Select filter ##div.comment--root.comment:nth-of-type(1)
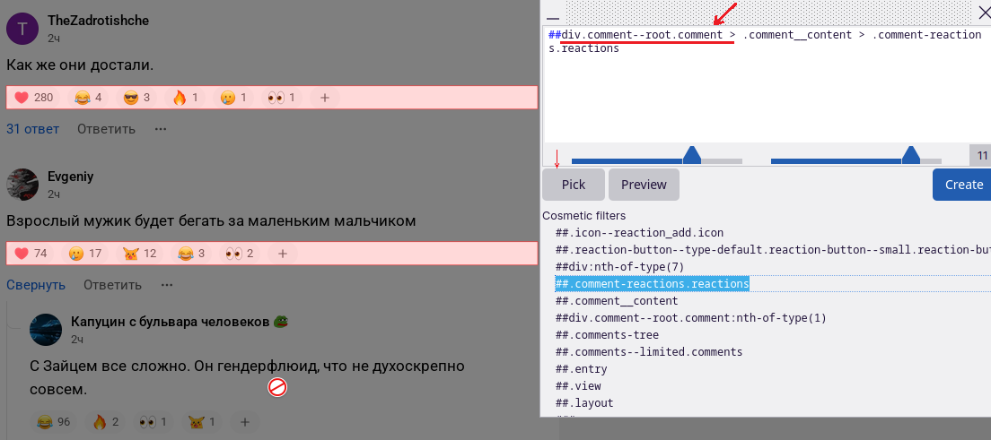991x440 pixels. point(691,318)
